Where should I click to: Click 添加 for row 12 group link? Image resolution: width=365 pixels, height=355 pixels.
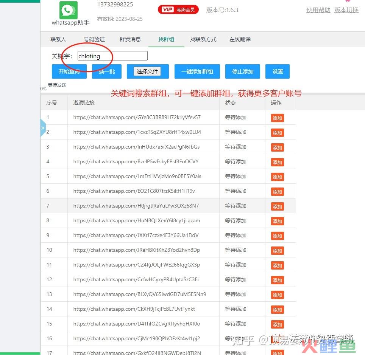pos(277,280)
